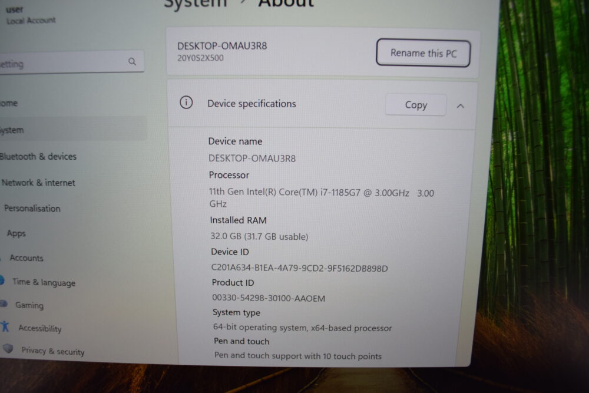Click the user Local Account profile
The height and width of the screenshot is (393, 589).
[x=31, y=15]
